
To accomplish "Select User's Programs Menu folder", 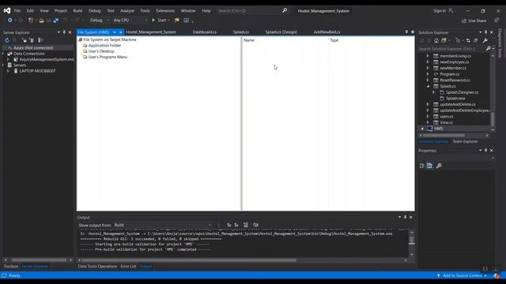I will 108,57.
